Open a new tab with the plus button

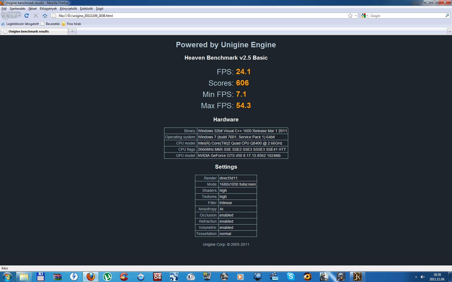click(x=72, y=31)
